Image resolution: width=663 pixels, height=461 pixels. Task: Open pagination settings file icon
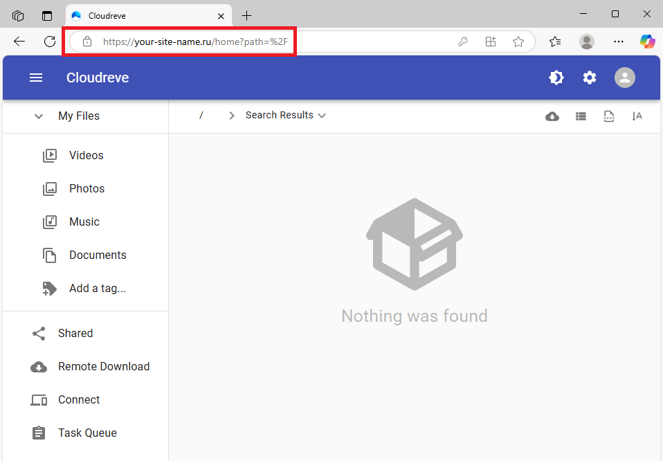click(608, 116)
